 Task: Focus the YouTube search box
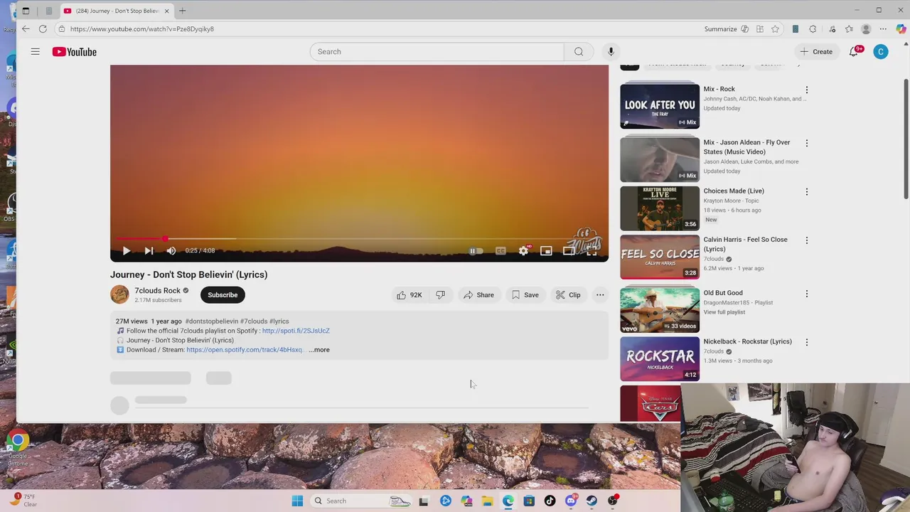(437, 52)
